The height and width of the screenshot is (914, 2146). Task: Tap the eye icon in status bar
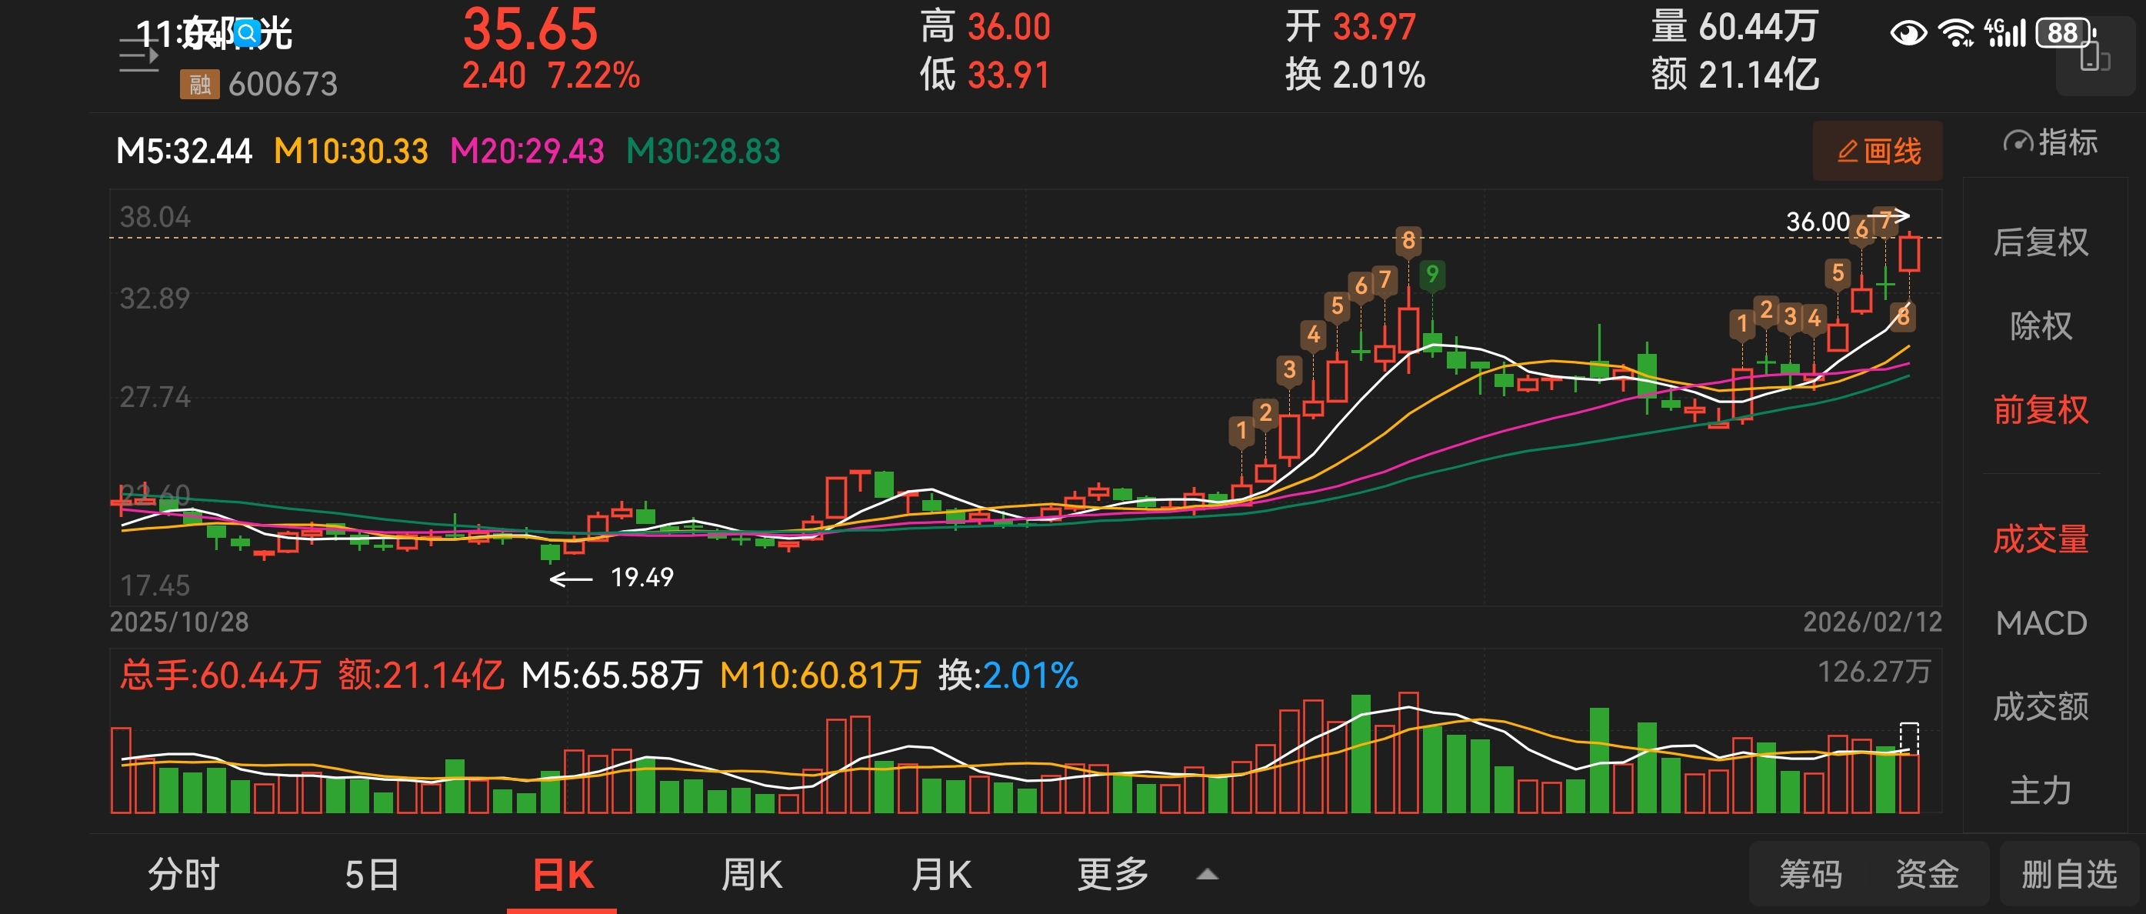coord(1908,33)
